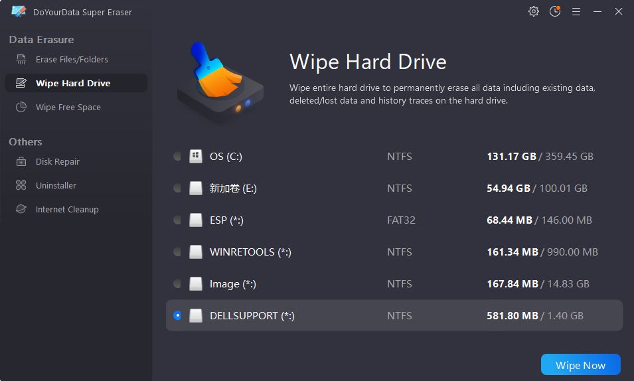Viewport: 634px width, 381px height.
Task: Click the WINRETOOLS (*:) partition name
Action: click(x=250, y=252)
